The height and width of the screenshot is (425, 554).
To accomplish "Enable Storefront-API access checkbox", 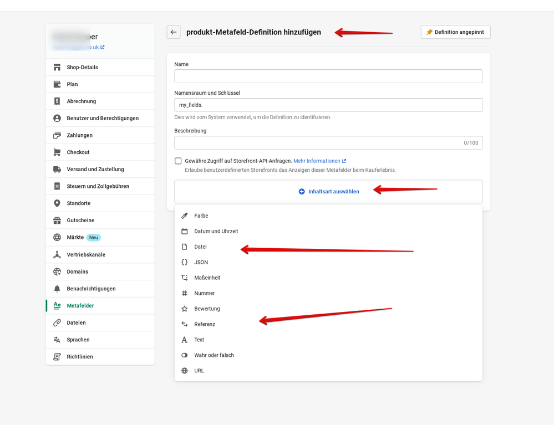I will click(x=178, y=161).
